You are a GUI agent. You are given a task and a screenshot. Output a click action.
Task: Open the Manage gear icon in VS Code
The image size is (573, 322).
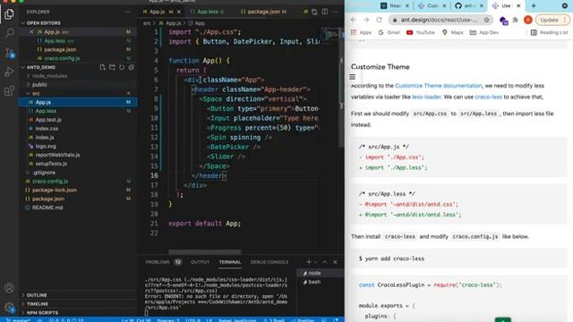click(x=9, y=308)
